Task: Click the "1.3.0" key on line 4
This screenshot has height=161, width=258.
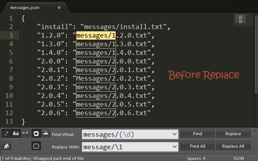Action: [x=51, y=44]
